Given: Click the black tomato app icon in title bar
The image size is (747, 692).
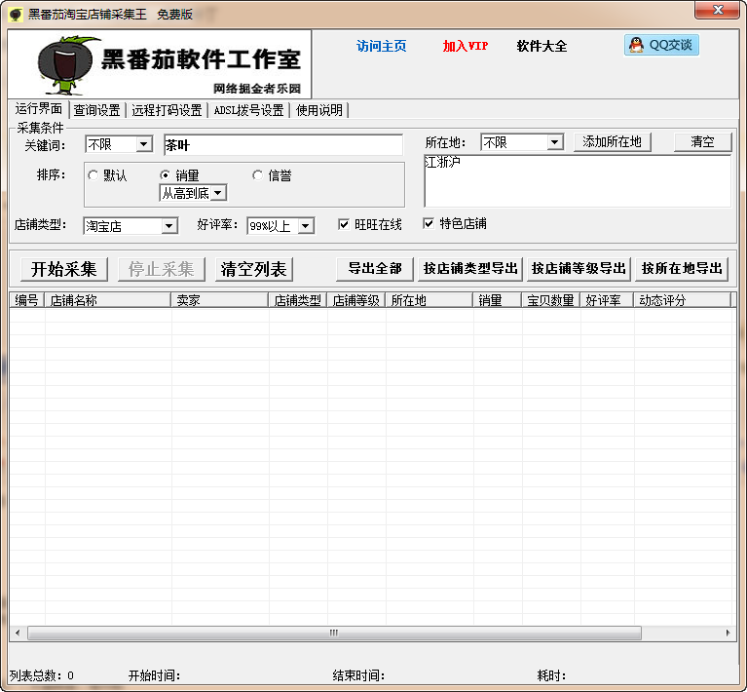Looking at the screenshot, I should tap(16, 15).
